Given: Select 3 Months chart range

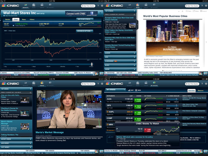Looking at the screenshot, I should point(62,67).
